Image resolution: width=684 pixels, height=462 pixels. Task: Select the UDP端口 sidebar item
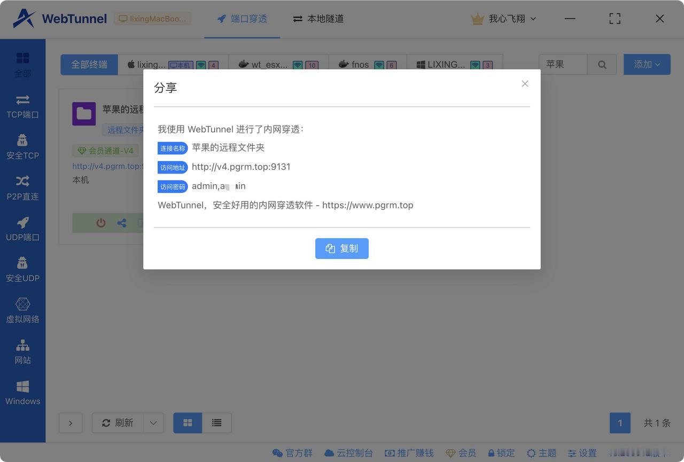[22, 229]
